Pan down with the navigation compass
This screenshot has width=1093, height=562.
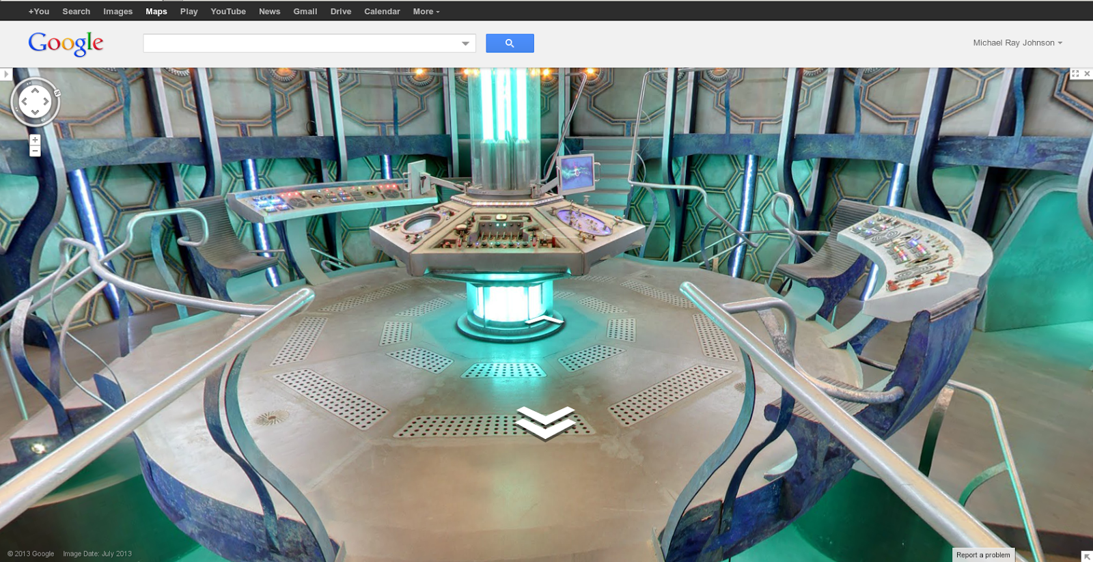coord(35,113)
